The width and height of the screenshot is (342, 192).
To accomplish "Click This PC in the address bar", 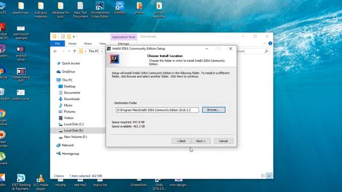I will (94, 51).
